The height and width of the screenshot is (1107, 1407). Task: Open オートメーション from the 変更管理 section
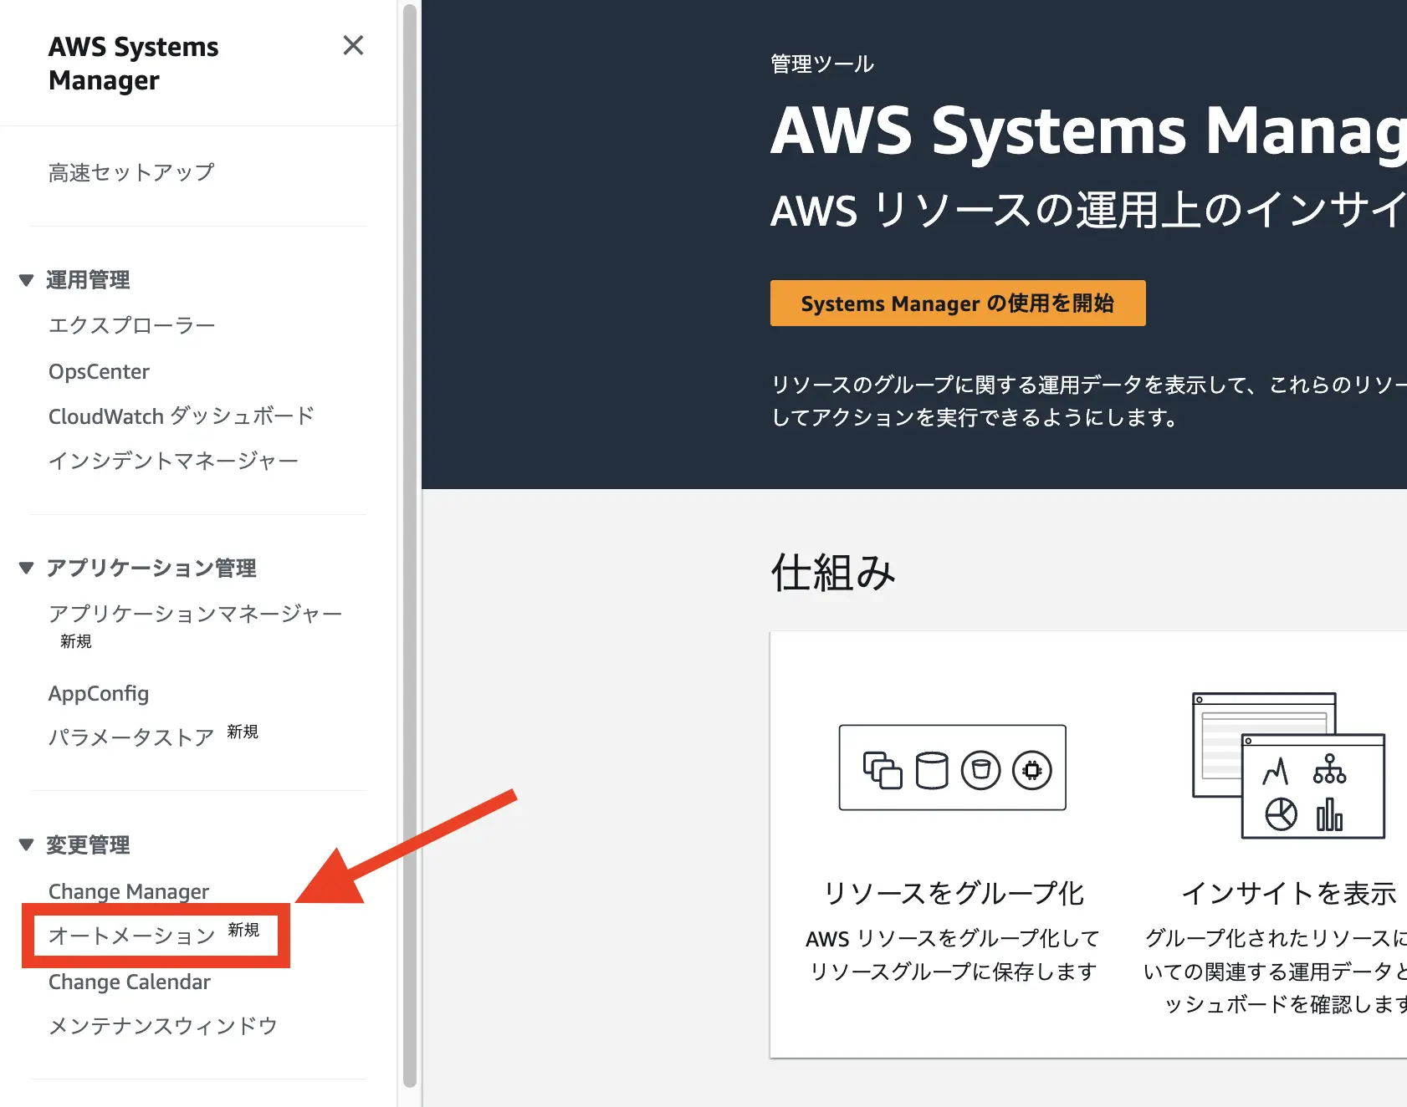[131, 936]
